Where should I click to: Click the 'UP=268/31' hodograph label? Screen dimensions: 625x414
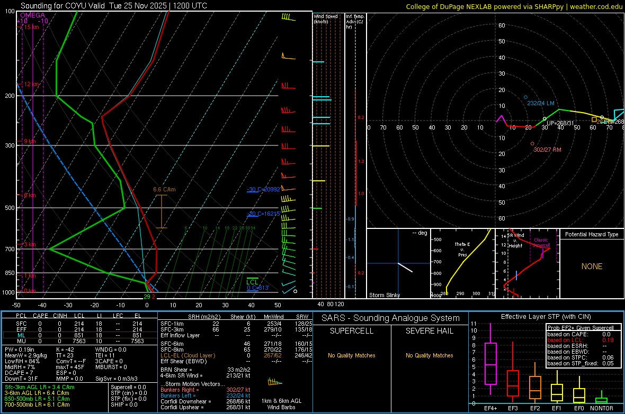pos(560,123)
